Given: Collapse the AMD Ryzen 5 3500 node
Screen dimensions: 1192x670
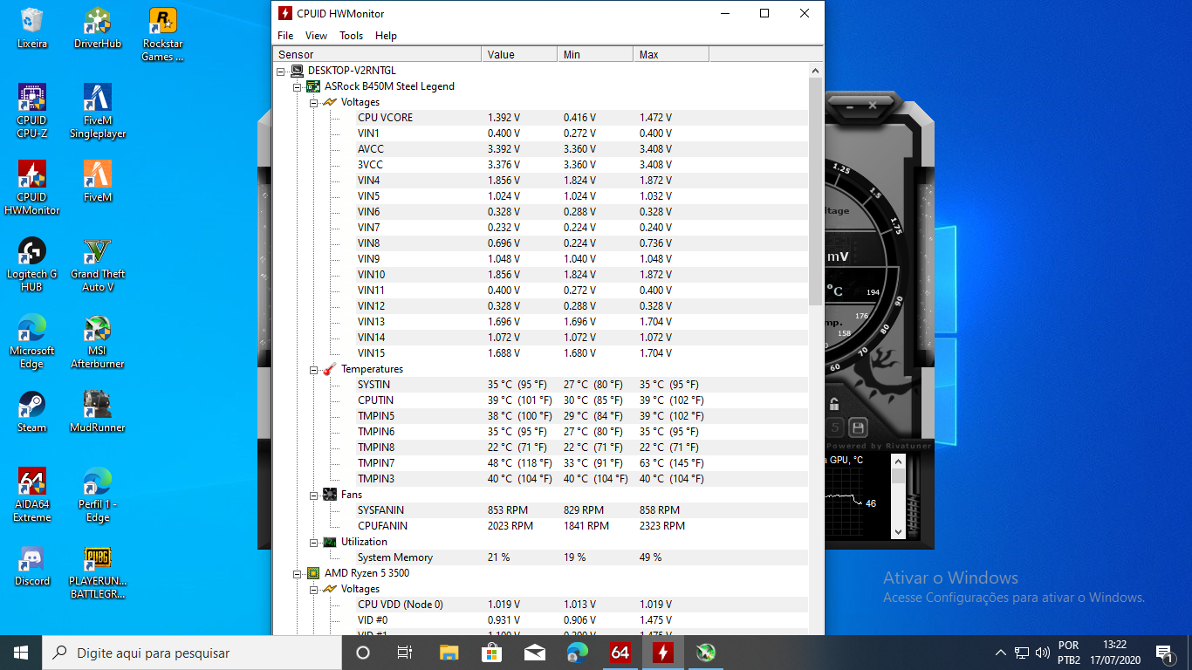Looking at the screenshot, I should 298,573.
